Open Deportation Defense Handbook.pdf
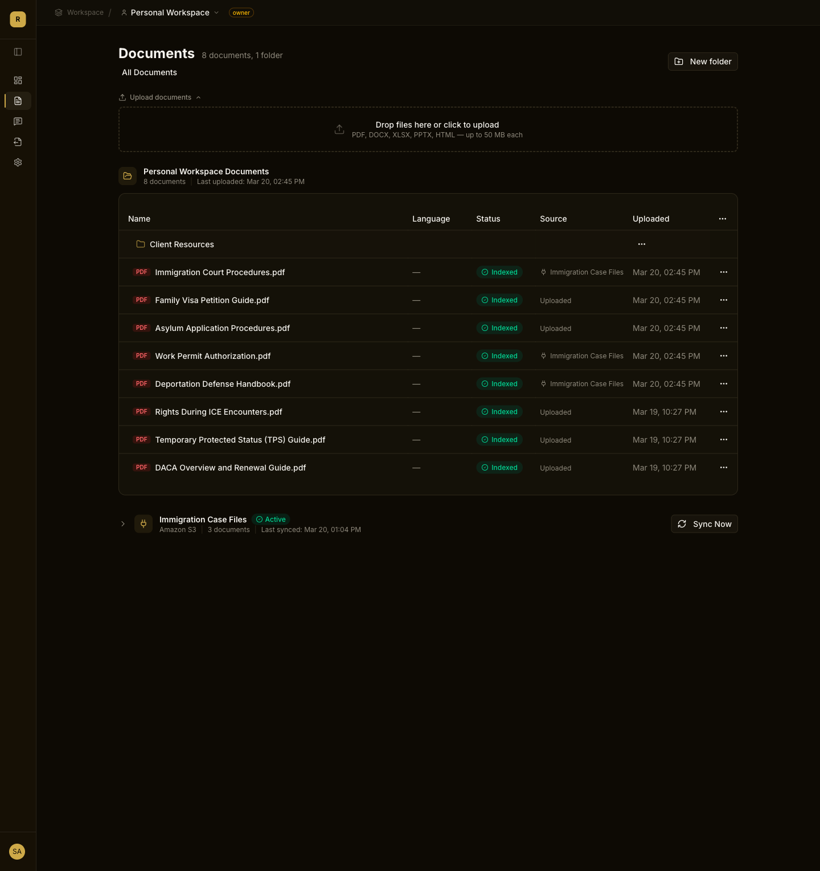The height and width of the screenshot is (871, 820). coord(223,384)
